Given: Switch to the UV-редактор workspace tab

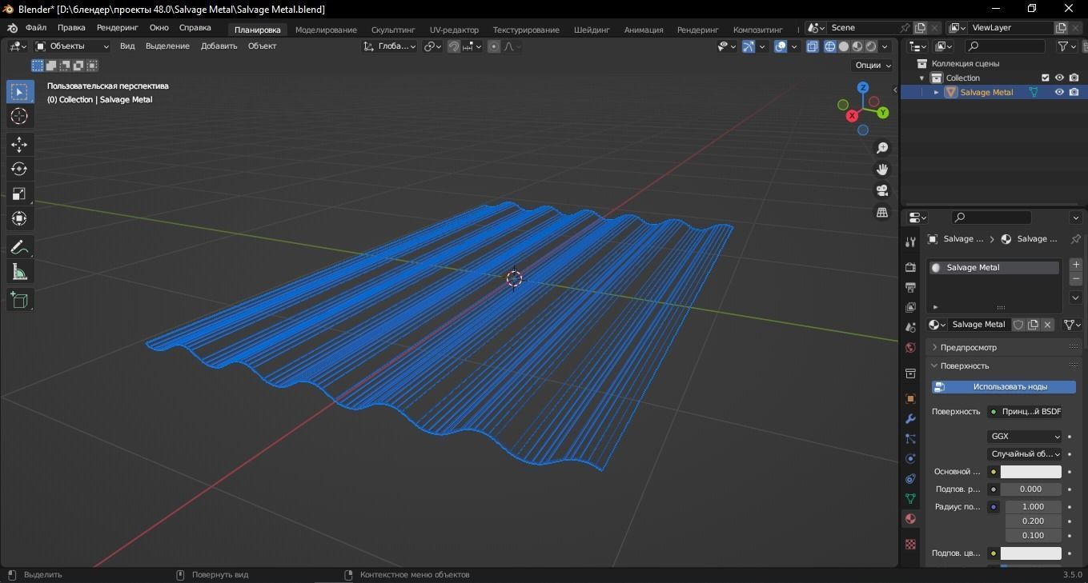Looking at the screenshot, I should coord(454,30).
